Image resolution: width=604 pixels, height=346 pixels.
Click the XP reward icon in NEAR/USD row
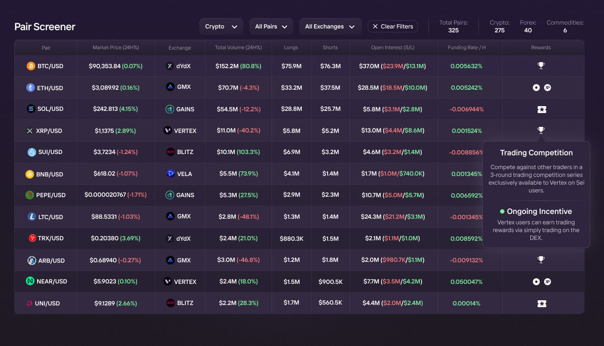(548, 282)
